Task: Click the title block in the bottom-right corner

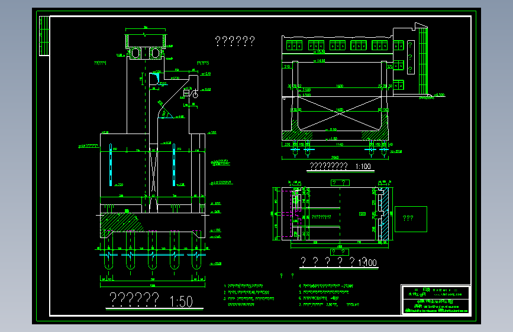Action: [x=436, y=300]
